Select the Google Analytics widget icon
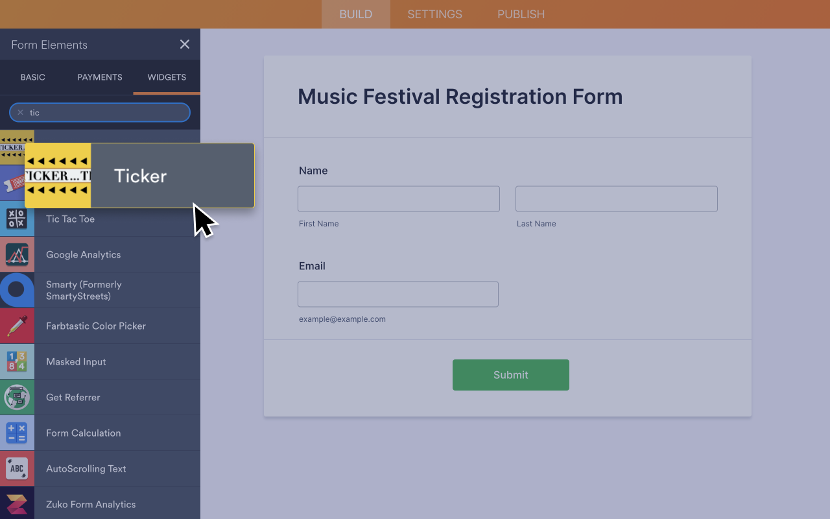 (16, 254)
